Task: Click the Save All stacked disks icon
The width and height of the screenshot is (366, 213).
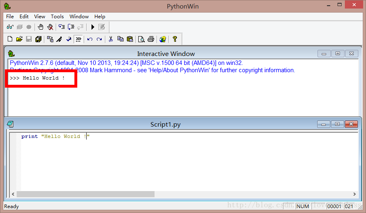Action: 38,39
